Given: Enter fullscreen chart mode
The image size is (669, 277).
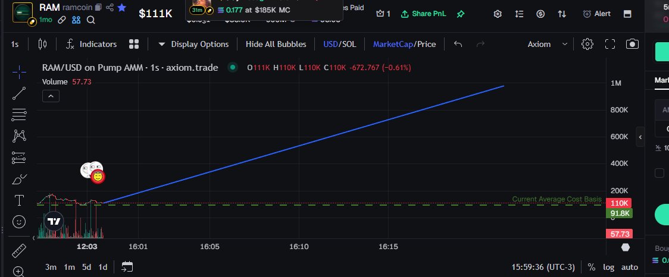Looking at the screenshot, I should click(610, 44).
